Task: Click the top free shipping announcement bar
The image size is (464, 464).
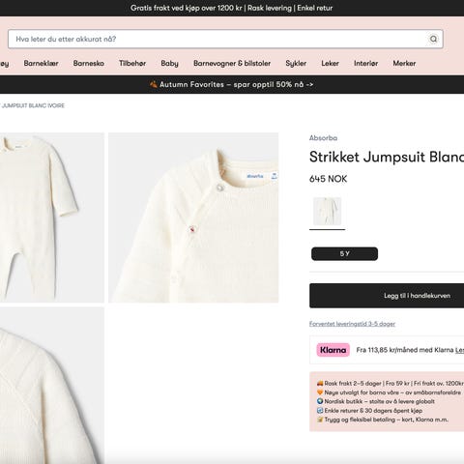Action: tap(231, 8)
